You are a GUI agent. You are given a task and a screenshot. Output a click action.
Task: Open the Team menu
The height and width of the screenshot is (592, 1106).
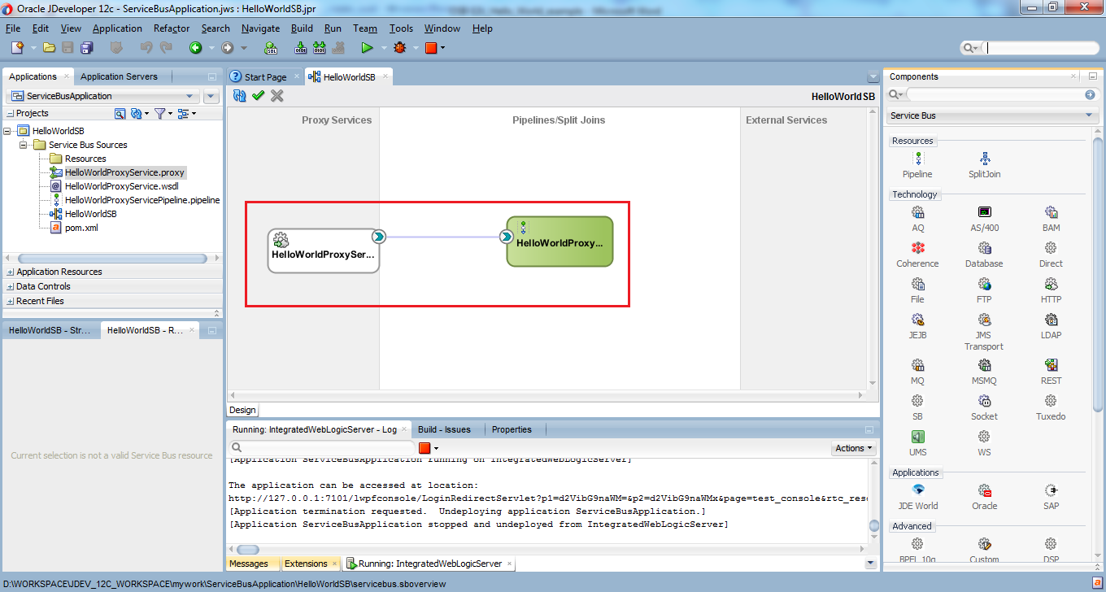[365, 28]
